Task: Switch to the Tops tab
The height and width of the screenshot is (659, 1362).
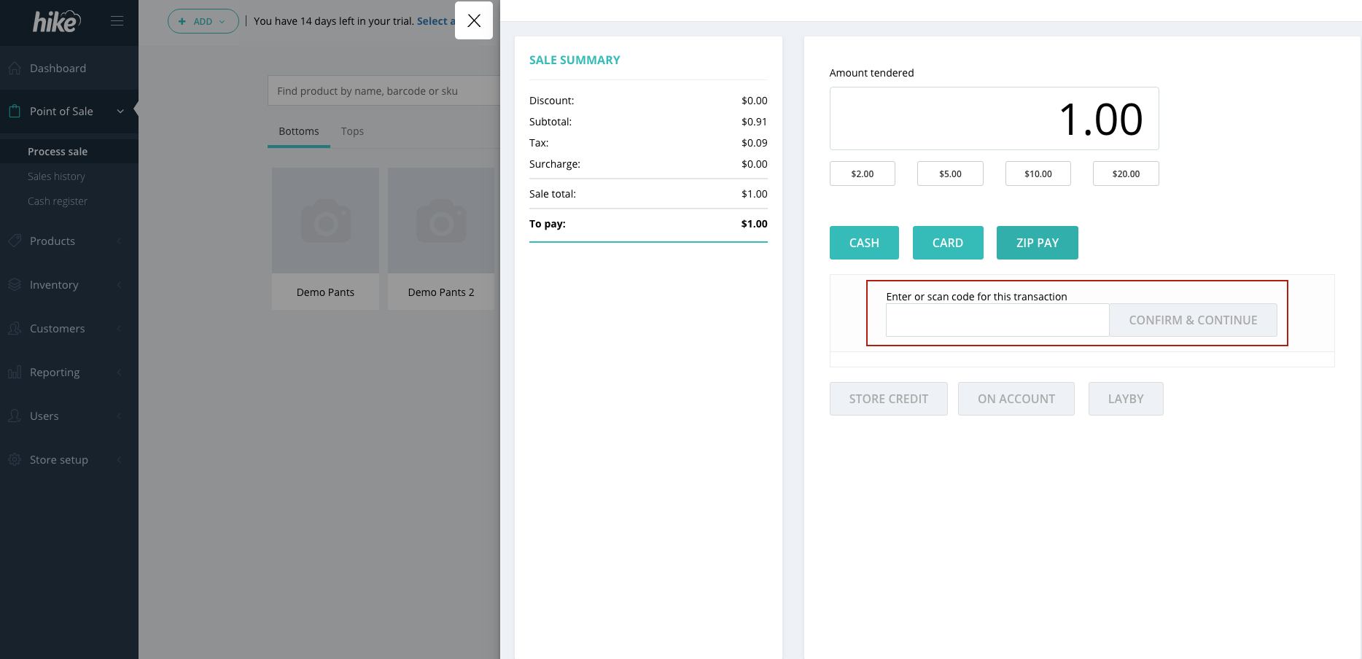Action: [352, 131]
